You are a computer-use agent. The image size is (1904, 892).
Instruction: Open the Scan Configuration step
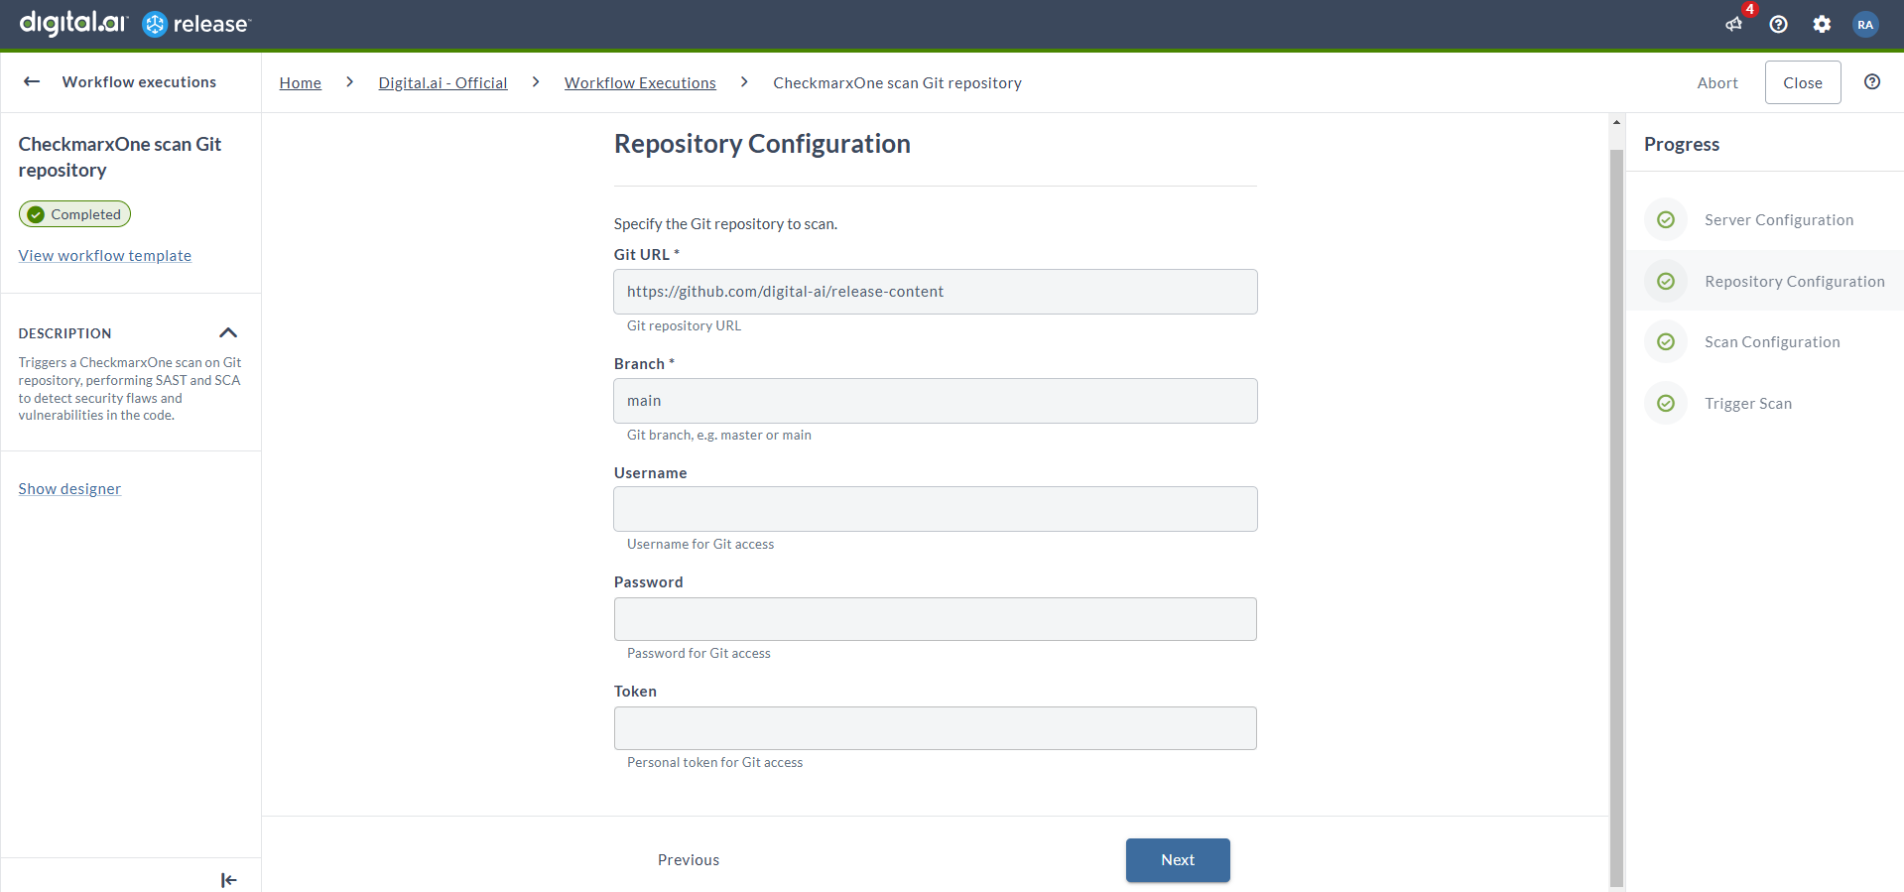[x=1765, y=342]
